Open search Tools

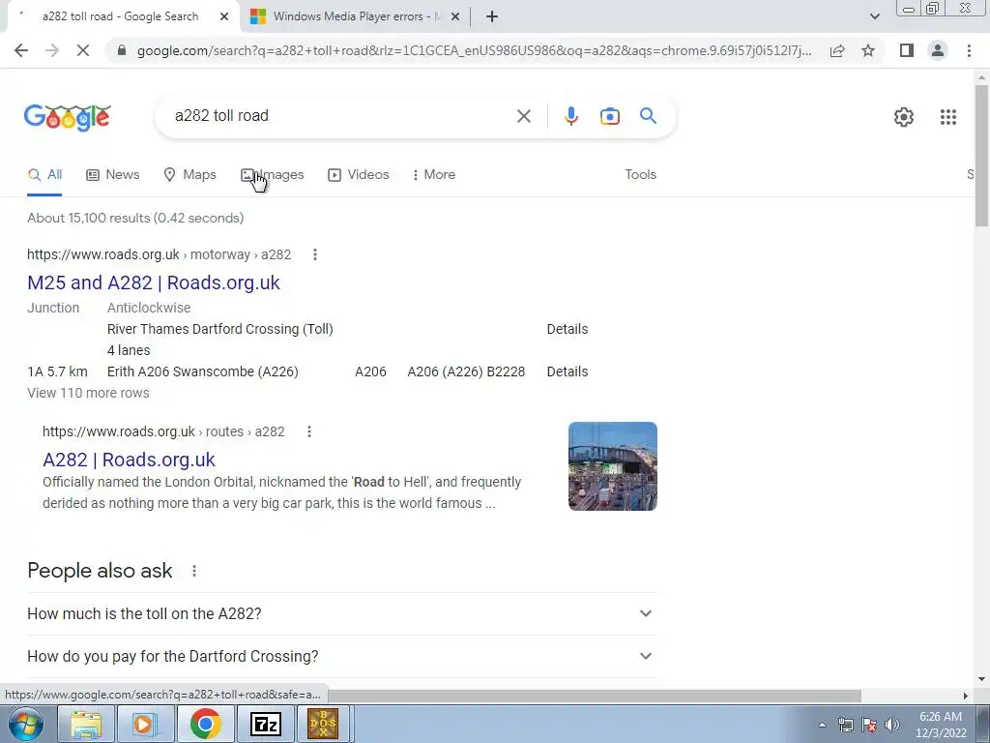pos(640,174)
